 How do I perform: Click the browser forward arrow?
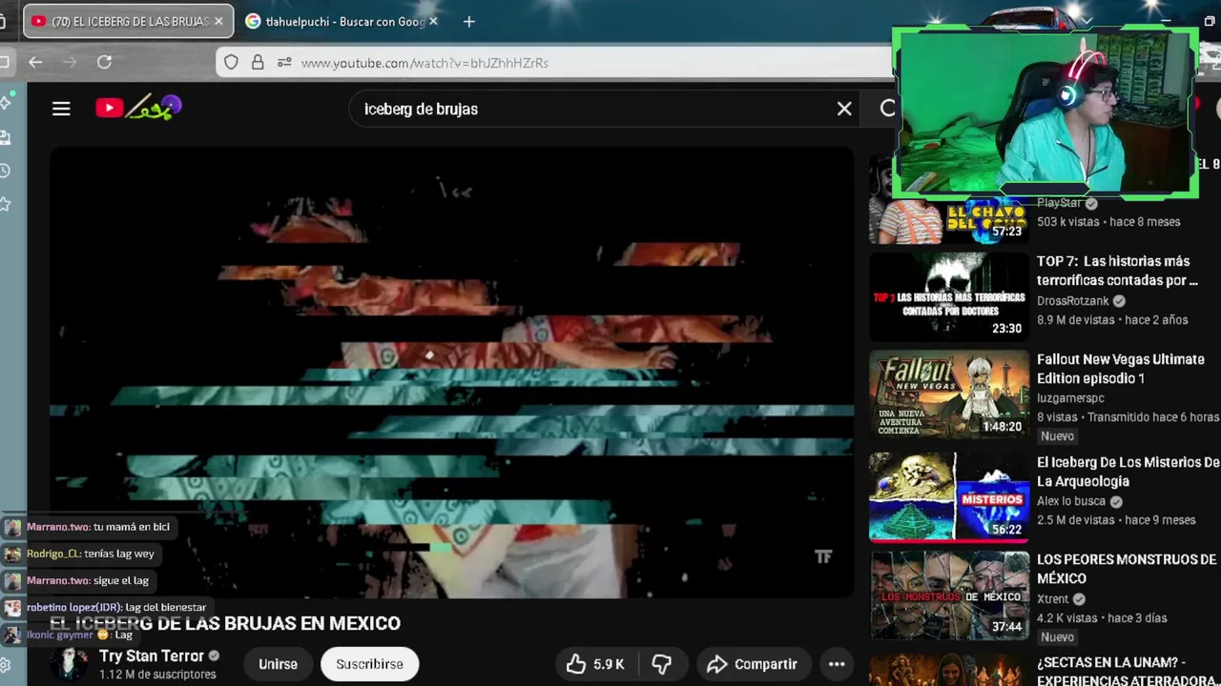click(70, 62)
